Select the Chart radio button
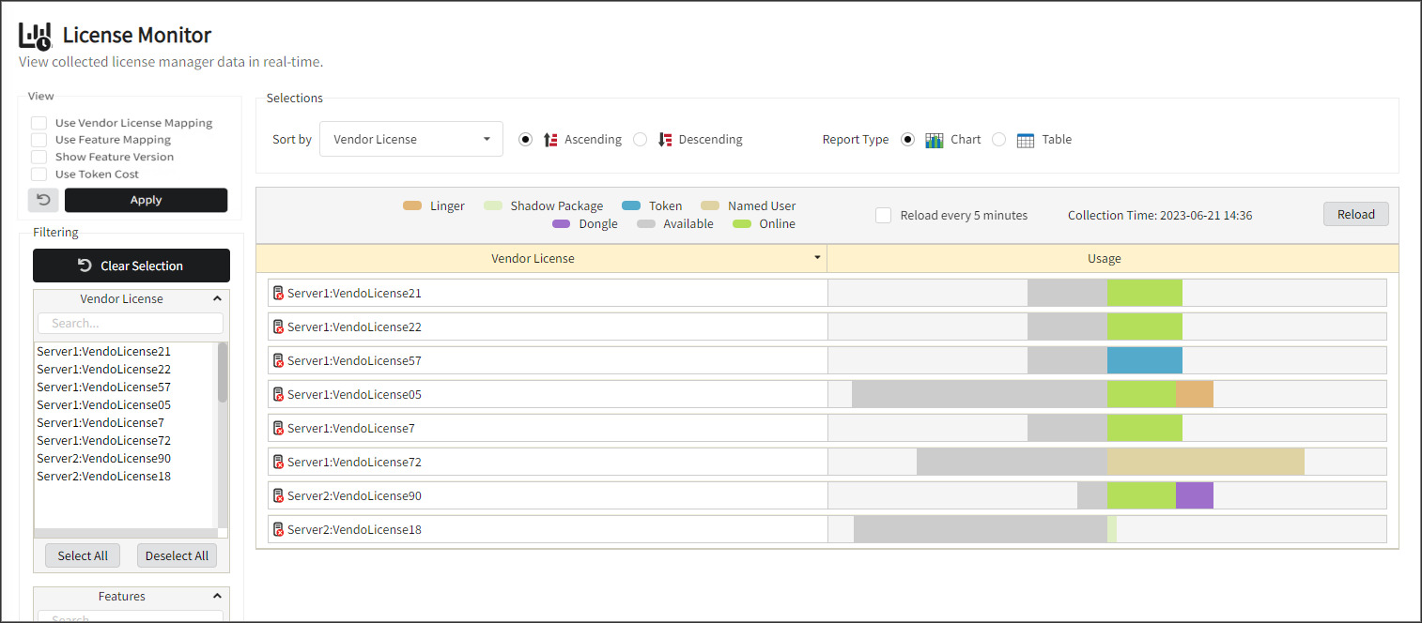Image resolution: width=1422 pixels, height=623 pixels. point(907,139)
